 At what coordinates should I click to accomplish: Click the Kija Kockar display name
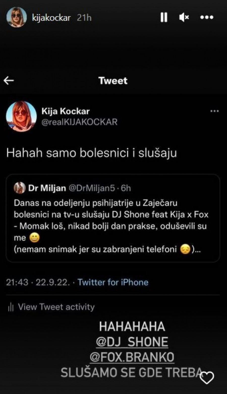(x=66, y=111)
